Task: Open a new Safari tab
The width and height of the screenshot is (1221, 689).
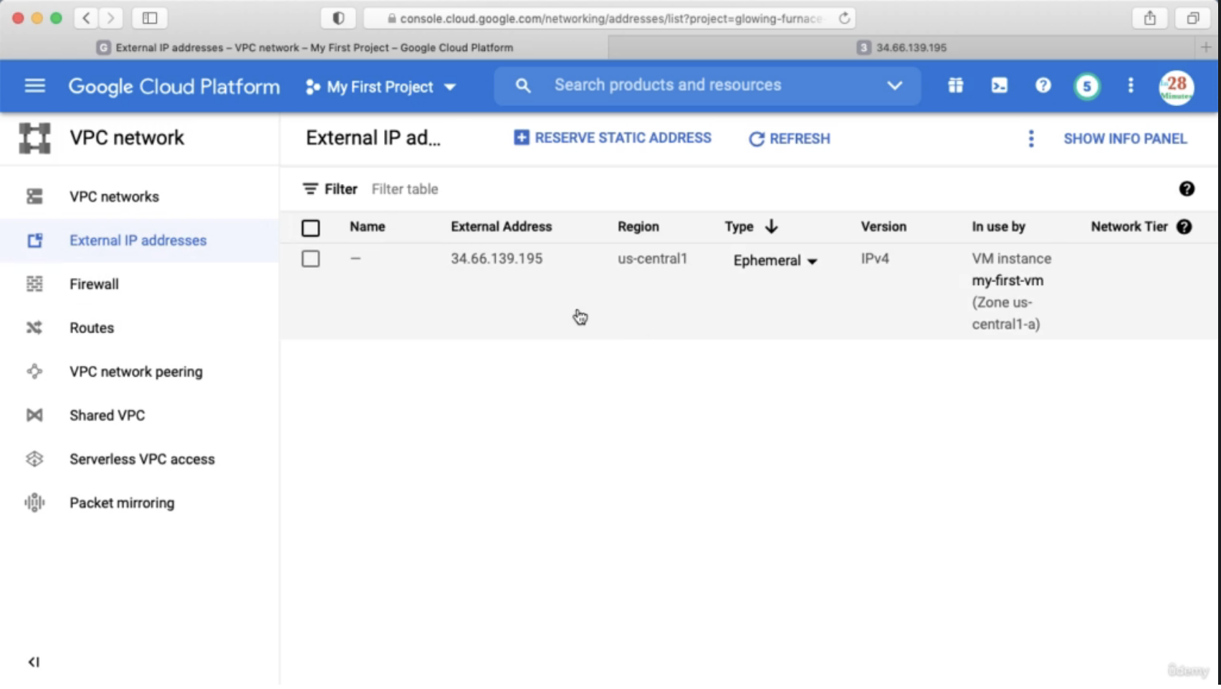Action: point(1206,47)
